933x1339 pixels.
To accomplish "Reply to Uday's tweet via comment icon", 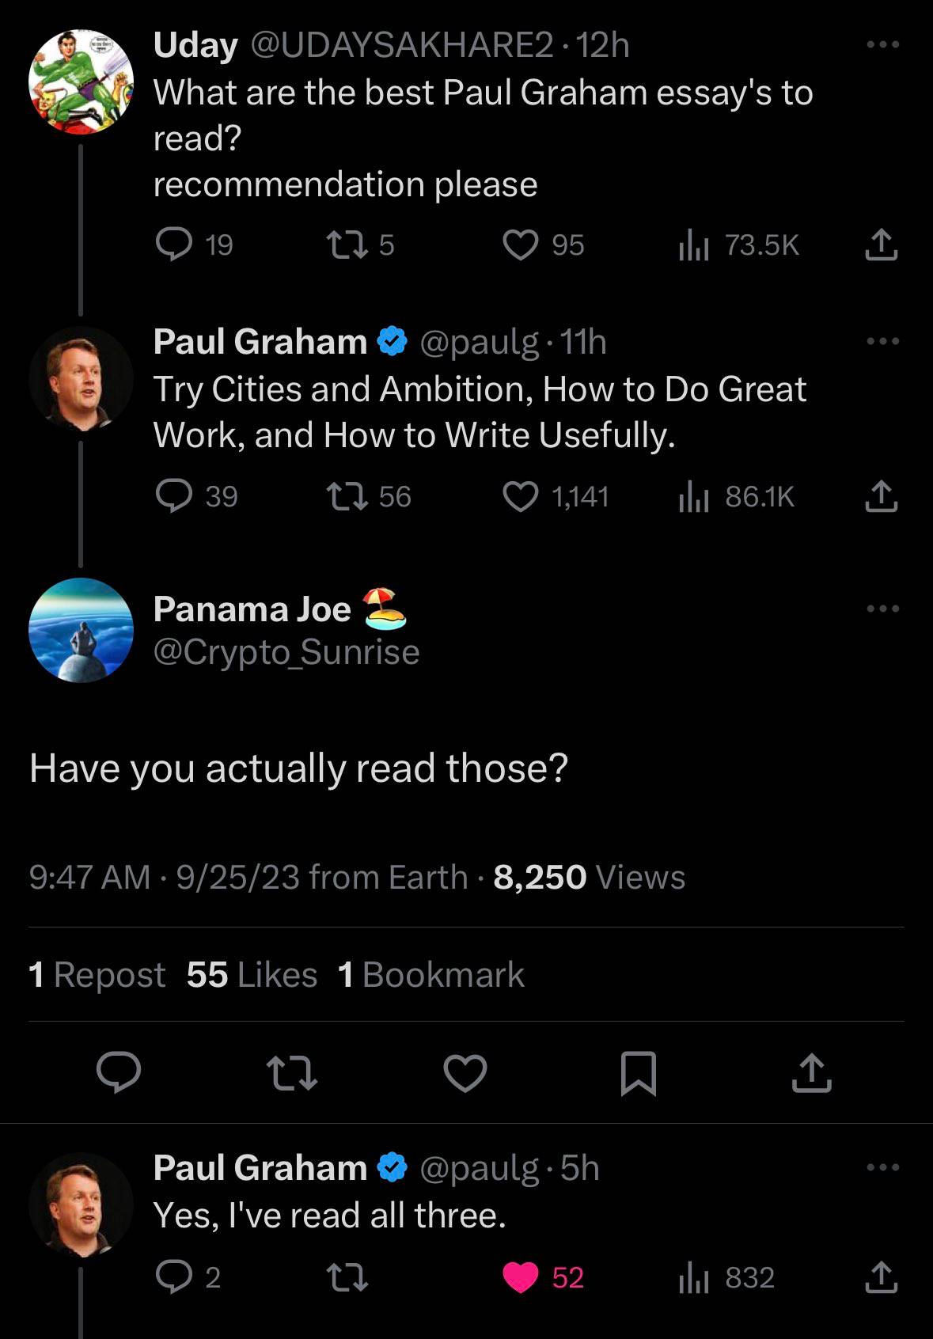I will click(173, 245).
